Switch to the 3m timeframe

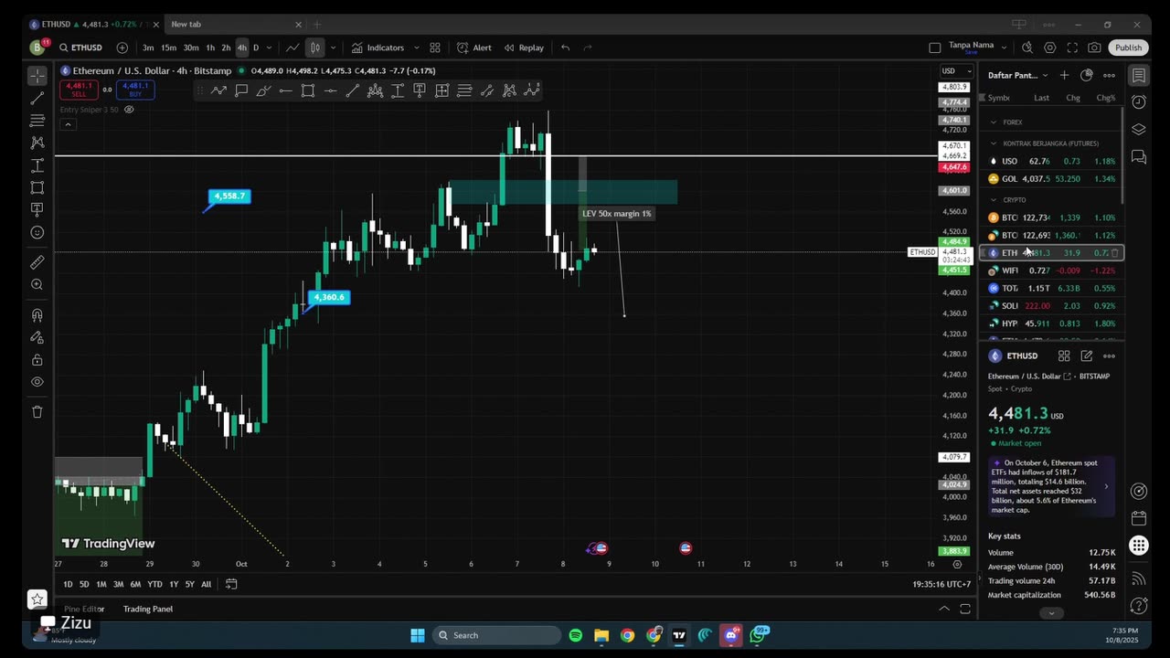[148, 48]
